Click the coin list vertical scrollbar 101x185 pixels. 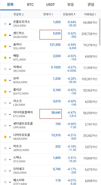100,32
